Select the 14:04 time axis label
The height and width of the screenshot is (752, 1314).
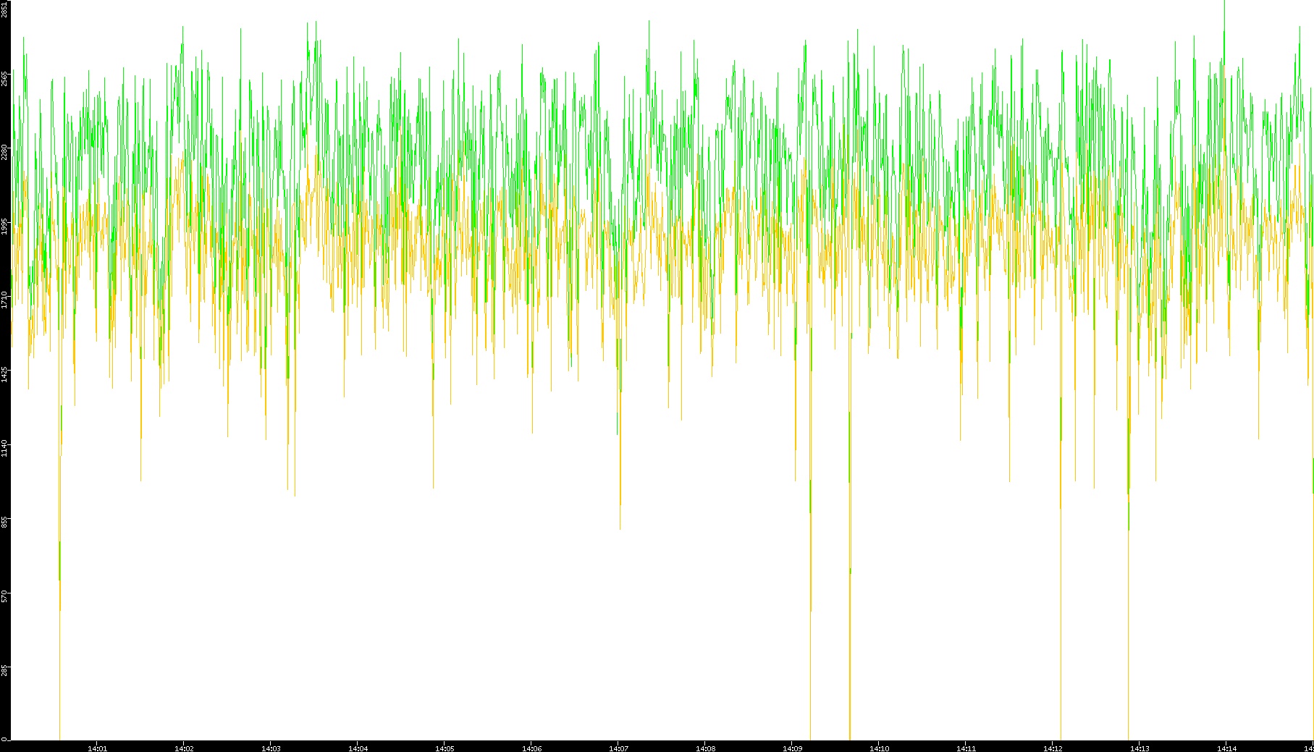[x=358, y=748]
